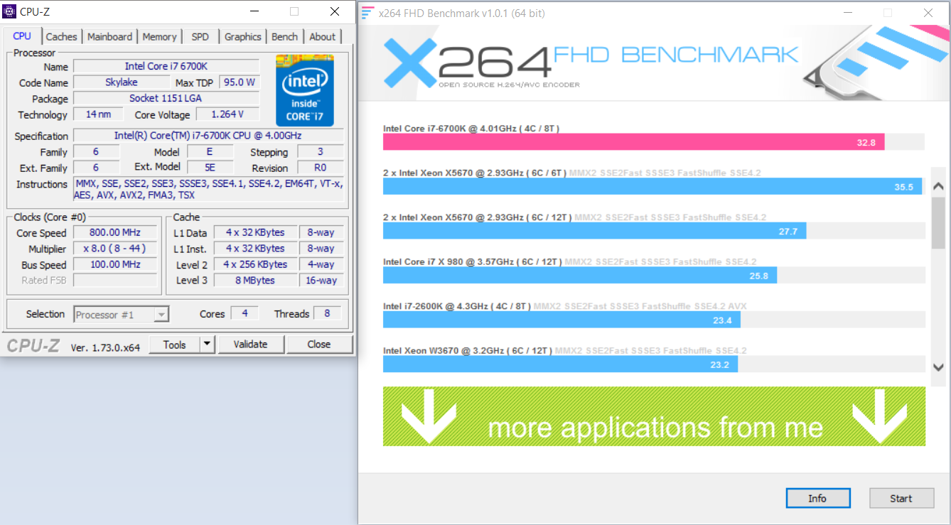Click the Info button

[x=817, y=498]
